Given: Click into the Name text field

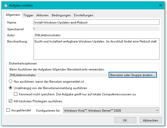Looking at the screenshot, I should pyautogui.click(x=96, y=22).
